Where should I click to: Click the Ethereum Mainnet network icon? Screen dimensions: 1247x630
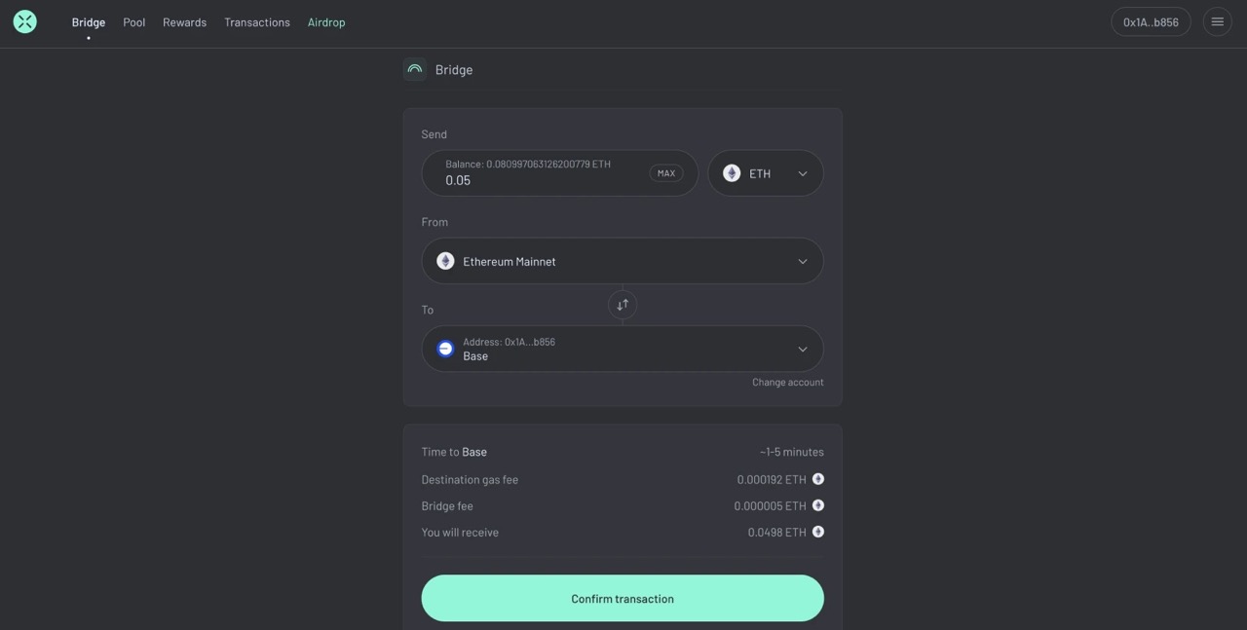click(444, 260)
